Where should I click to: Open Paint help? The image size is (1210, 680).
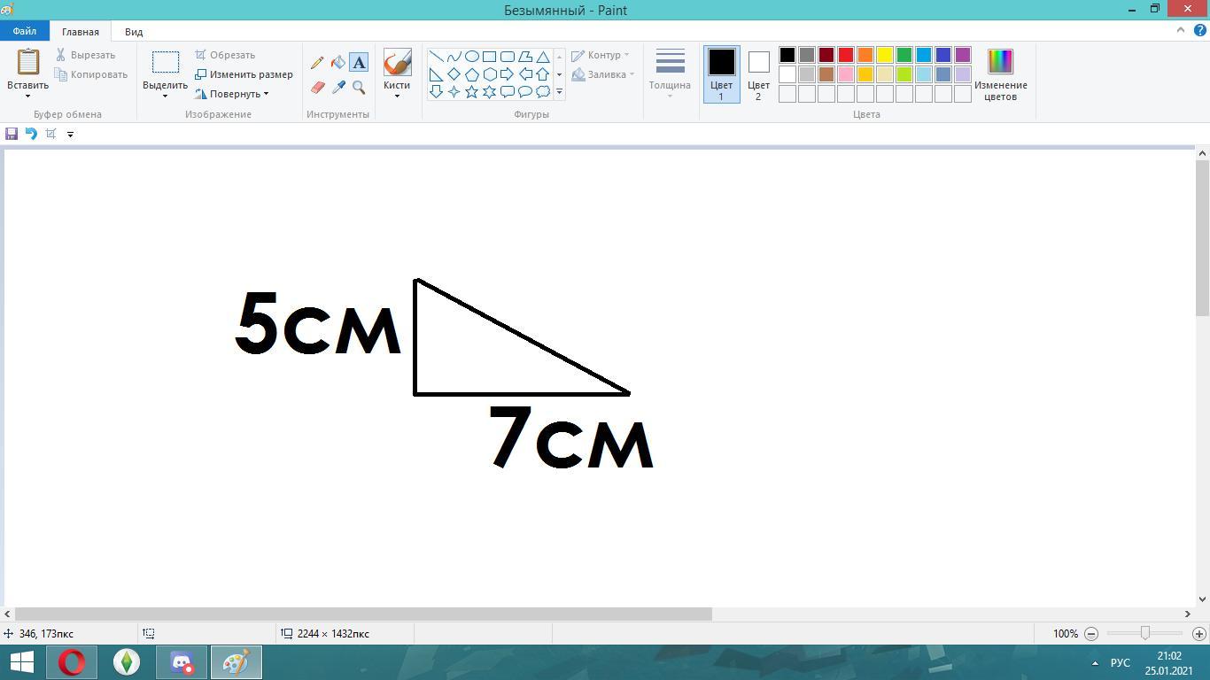click(x=1200, y=30)
